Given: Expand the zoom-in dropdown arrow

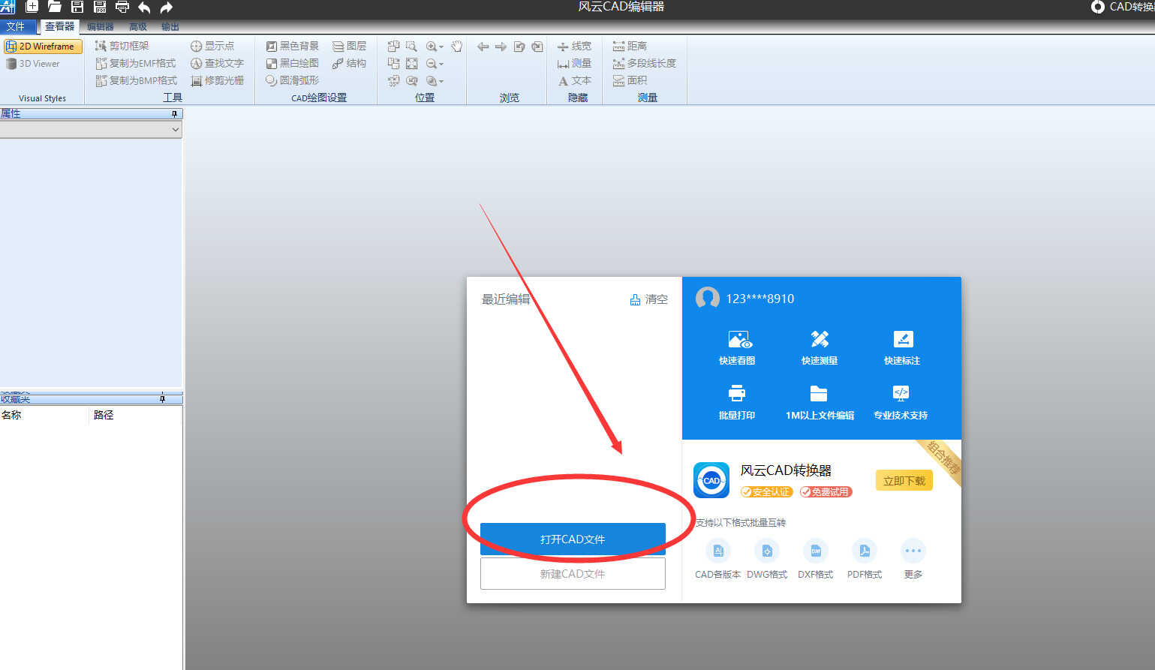Looking at the screenshot, I should (441, 47).
